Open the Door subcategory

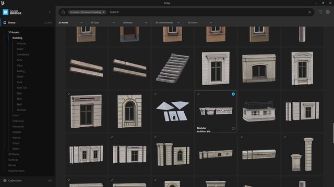pyautogui.click(x=19, y=60)
